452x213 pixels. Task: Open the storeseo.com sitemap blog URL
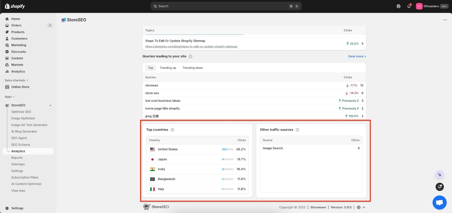coord(191,46)
